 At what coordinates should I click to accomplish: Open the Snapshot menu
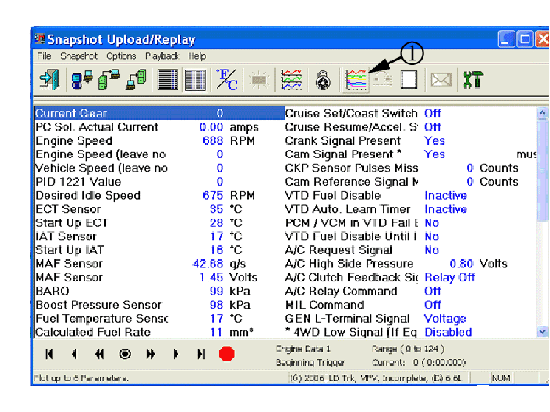coord(78,56)
